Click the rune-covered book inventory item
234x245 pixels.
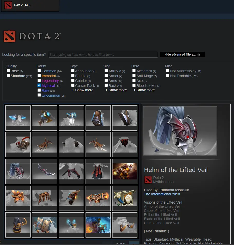[45, 225]
